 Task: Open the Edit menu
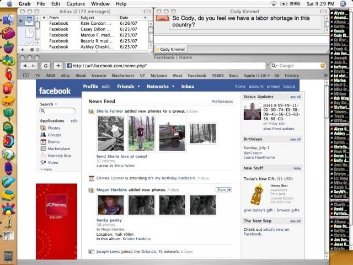56,4
